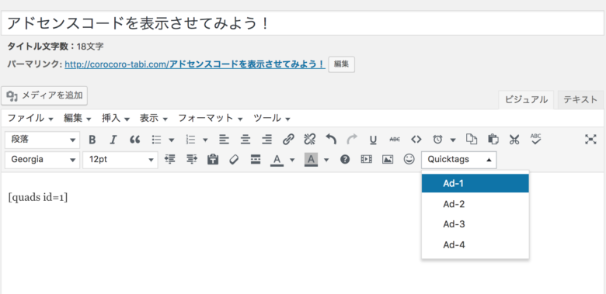Apply the text color A button
Image resolution: width=606 pixels, height=294 pixels.
pyautogui.click(x=277, y=159)
